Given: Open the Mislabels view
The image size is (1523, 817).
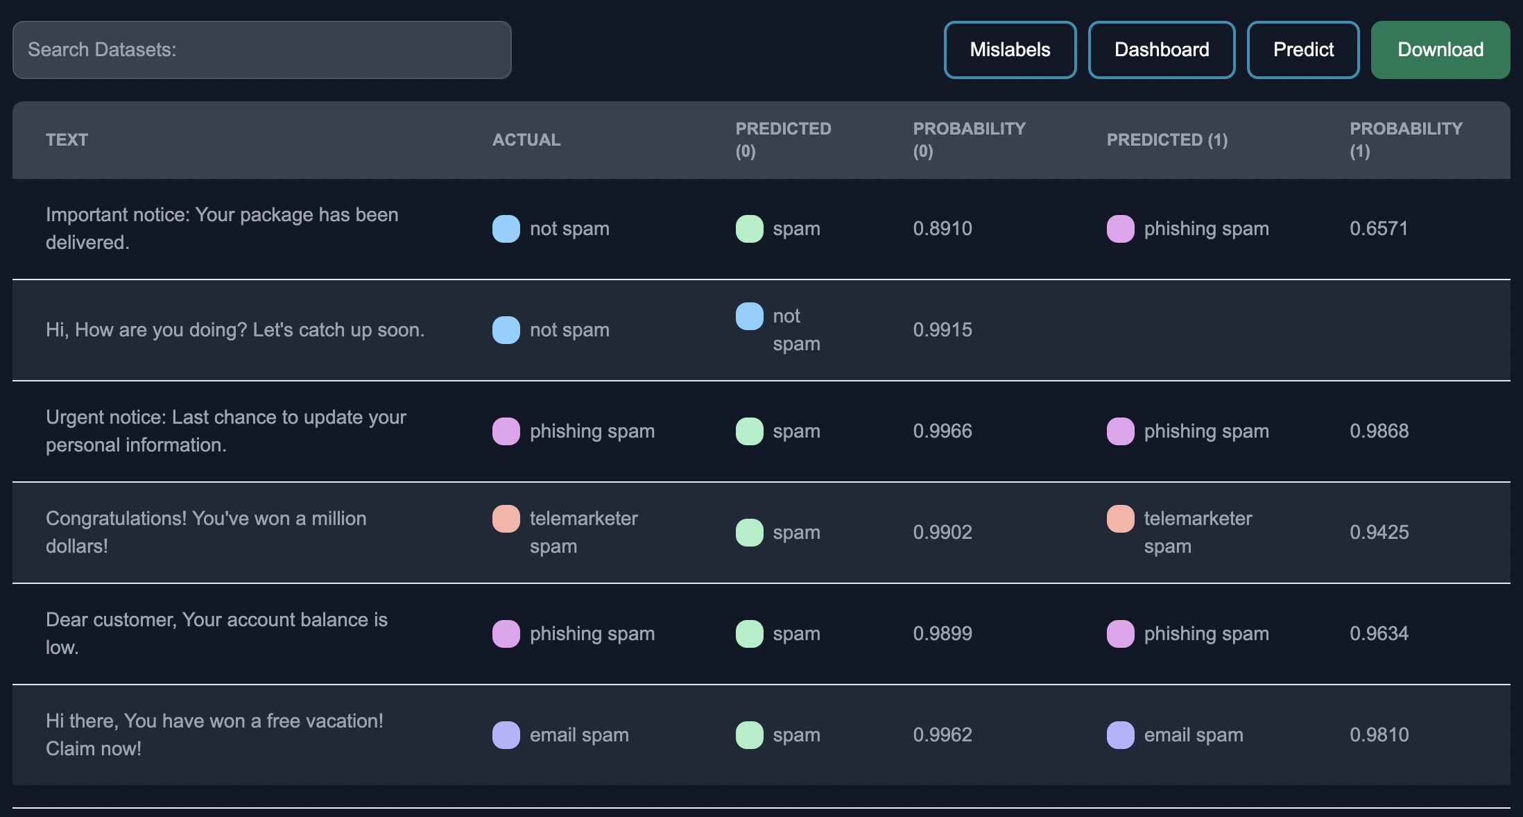Looking at the screenshot, I should click(x=1010, y=50).
